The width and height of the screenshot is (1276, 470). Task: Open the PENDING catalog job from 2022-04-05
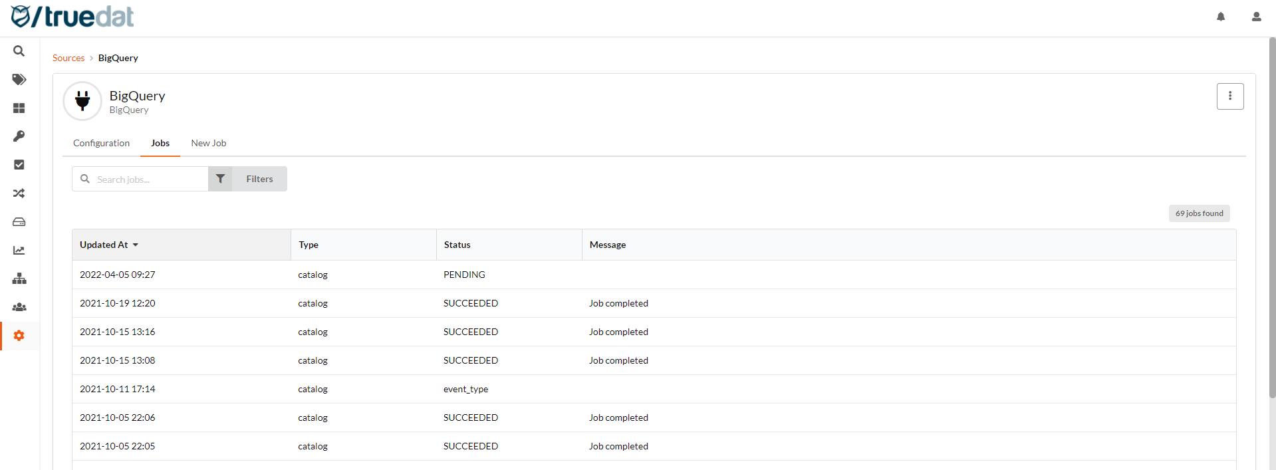click(x=313, y=275)
